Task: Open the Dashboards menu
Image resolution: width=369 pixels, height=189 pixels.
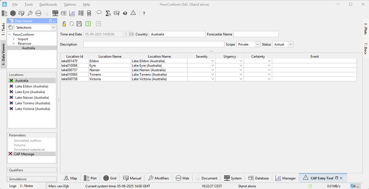Action: tap(48, 5)
